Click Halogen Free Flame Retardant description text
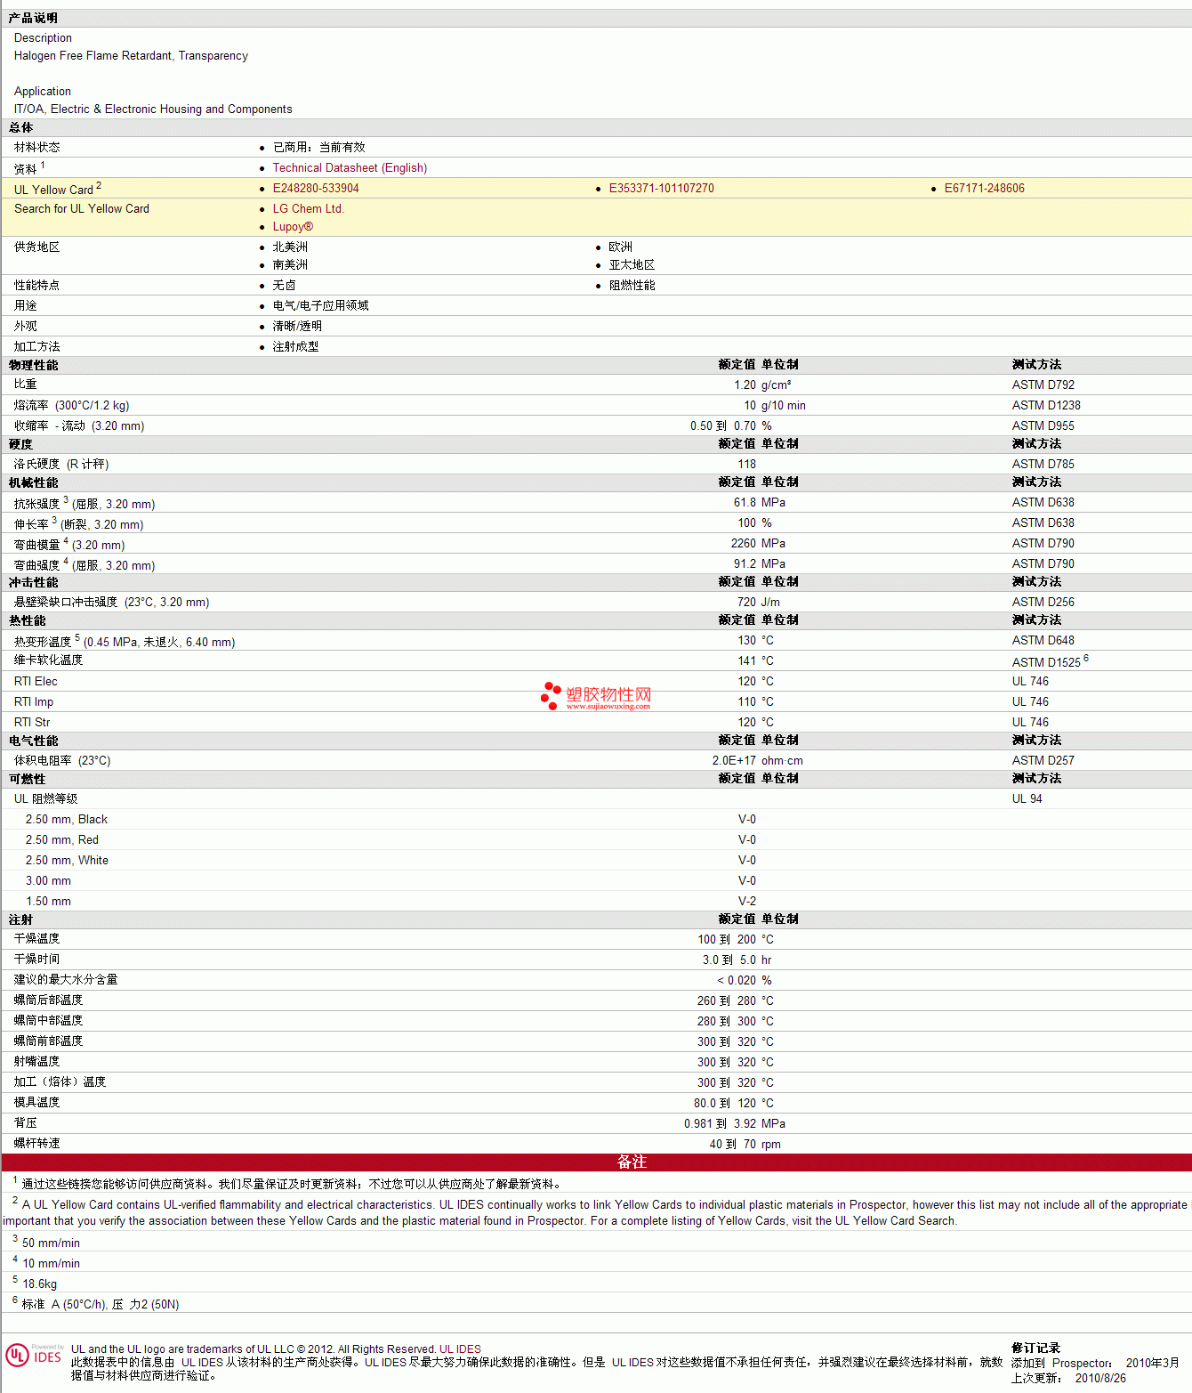 click(131, 55)
